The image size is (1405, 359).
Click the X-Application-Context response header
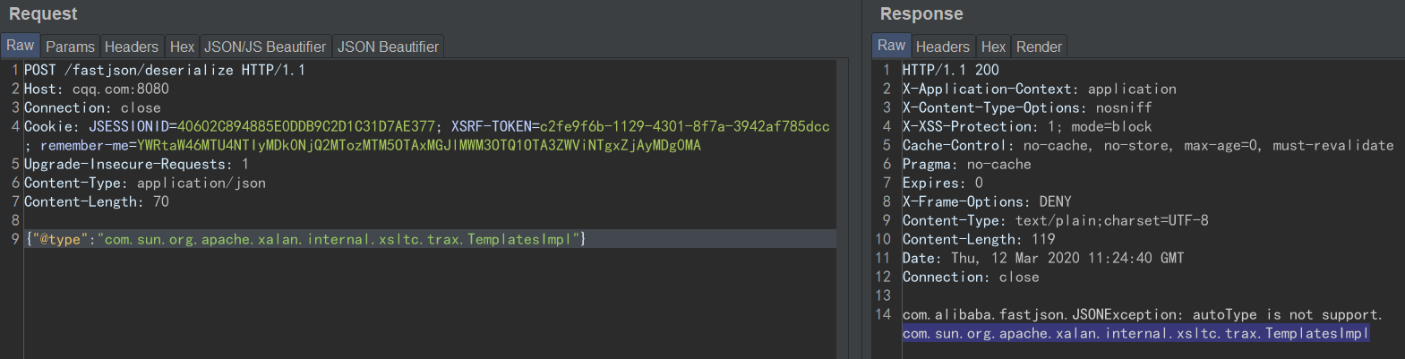tap(1040, 89)
